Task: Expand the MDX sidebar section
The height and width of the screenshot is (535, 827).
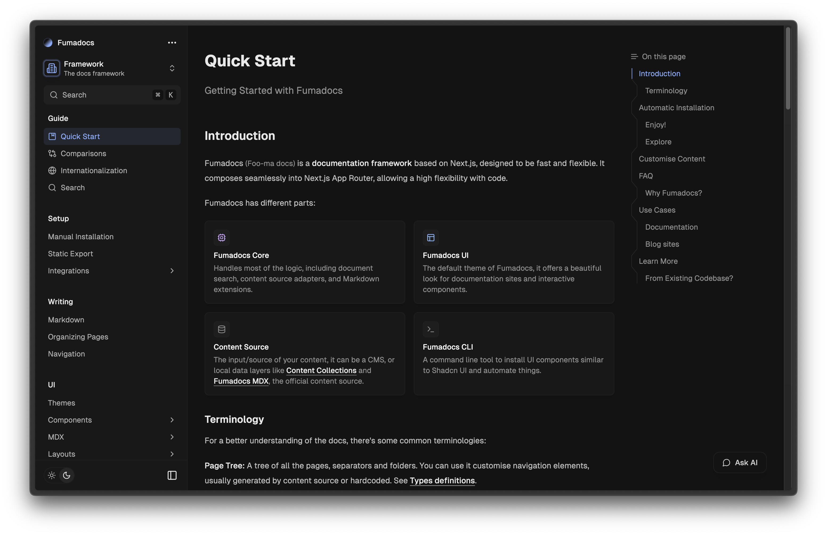Action: click(172, 437)
